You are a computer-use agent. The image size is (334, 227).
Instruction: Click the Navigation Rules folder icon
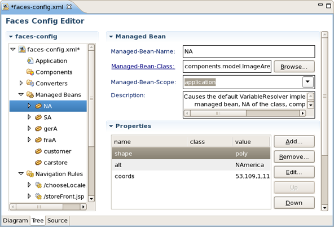[x=30, y=174]
